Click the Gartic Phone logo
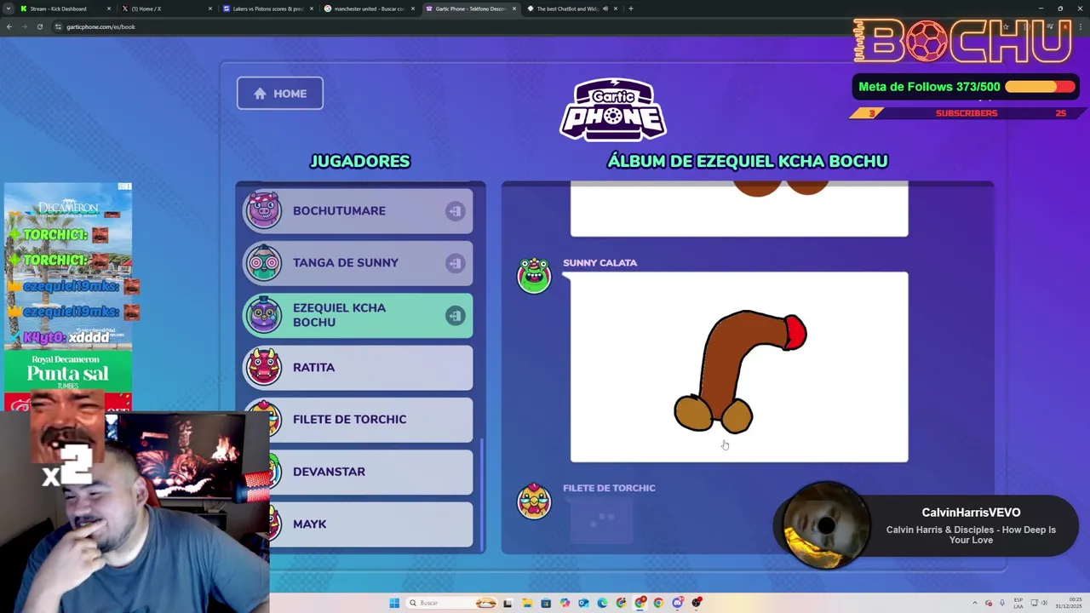This screenshot has height=613, width=1090. tap(613, 109)
